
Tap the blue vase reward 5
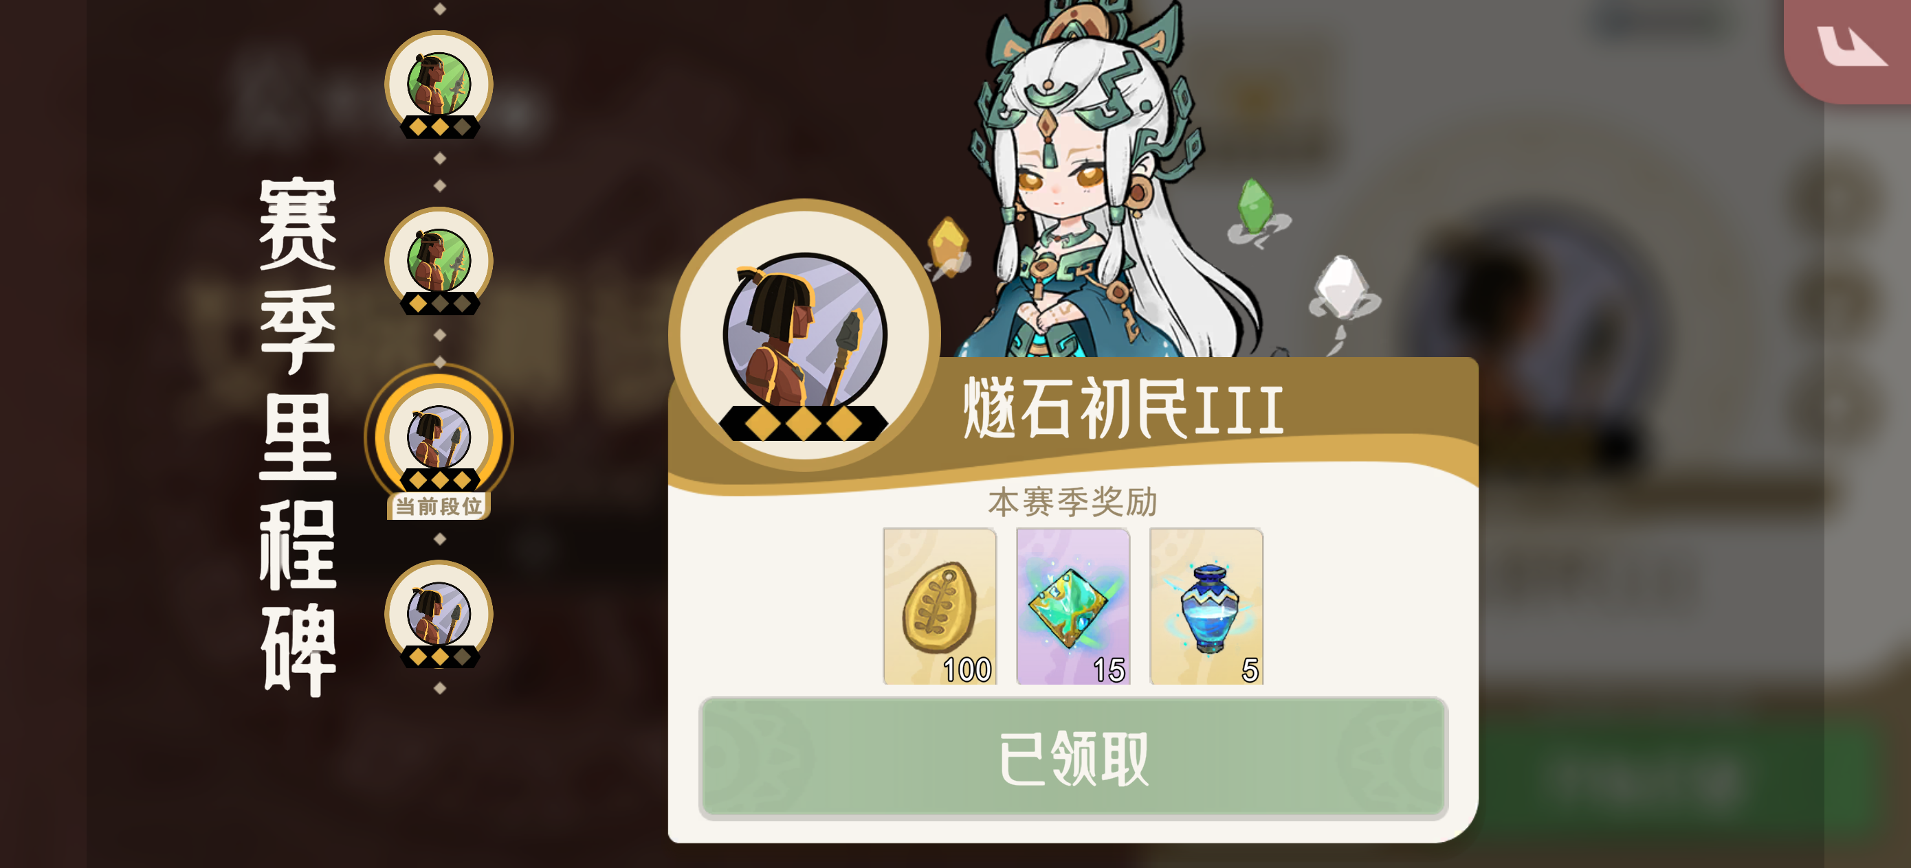coord(1206,606)
